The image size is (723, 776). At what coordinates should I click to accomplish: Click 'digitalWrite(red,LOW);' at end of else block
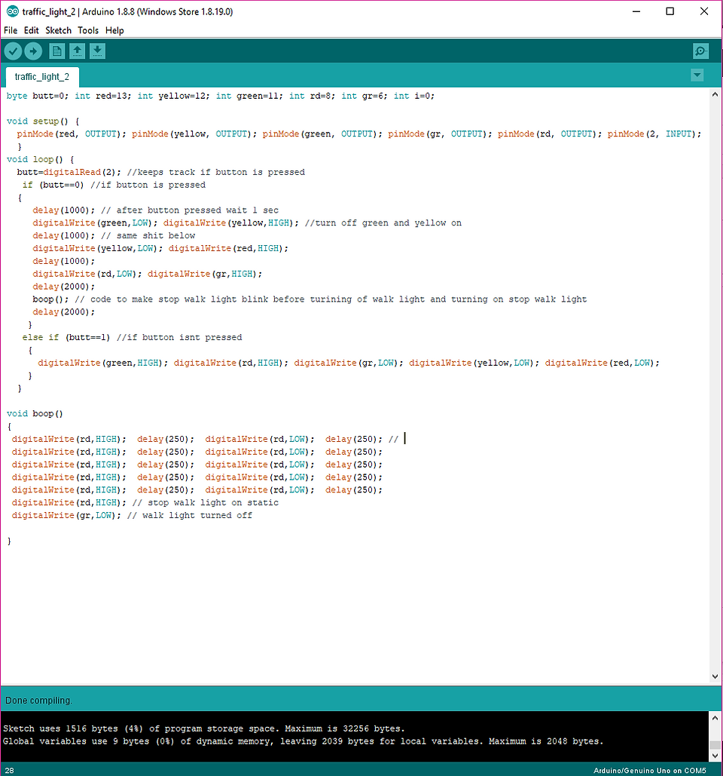pyautogui.click(x=602, y=363)
